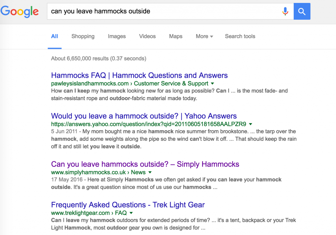Screen dimensions: 336x235
Task: Open Trek Light Gear FAQ result
Action: coord(128,205)
